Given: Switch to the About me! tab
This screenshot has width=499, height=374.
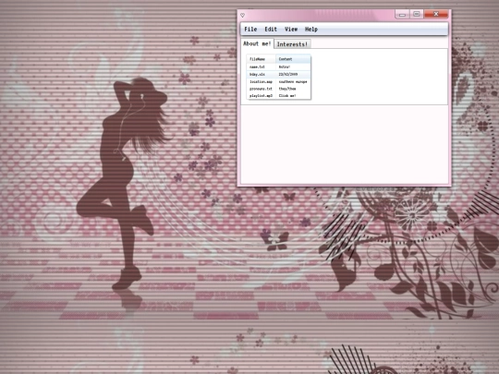Looking at the screenshot, I should 257,43.
